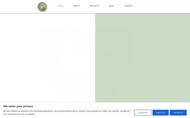Open the ABOUT page
The height and width of the screenshot is (118, 190).
(77, 6)
